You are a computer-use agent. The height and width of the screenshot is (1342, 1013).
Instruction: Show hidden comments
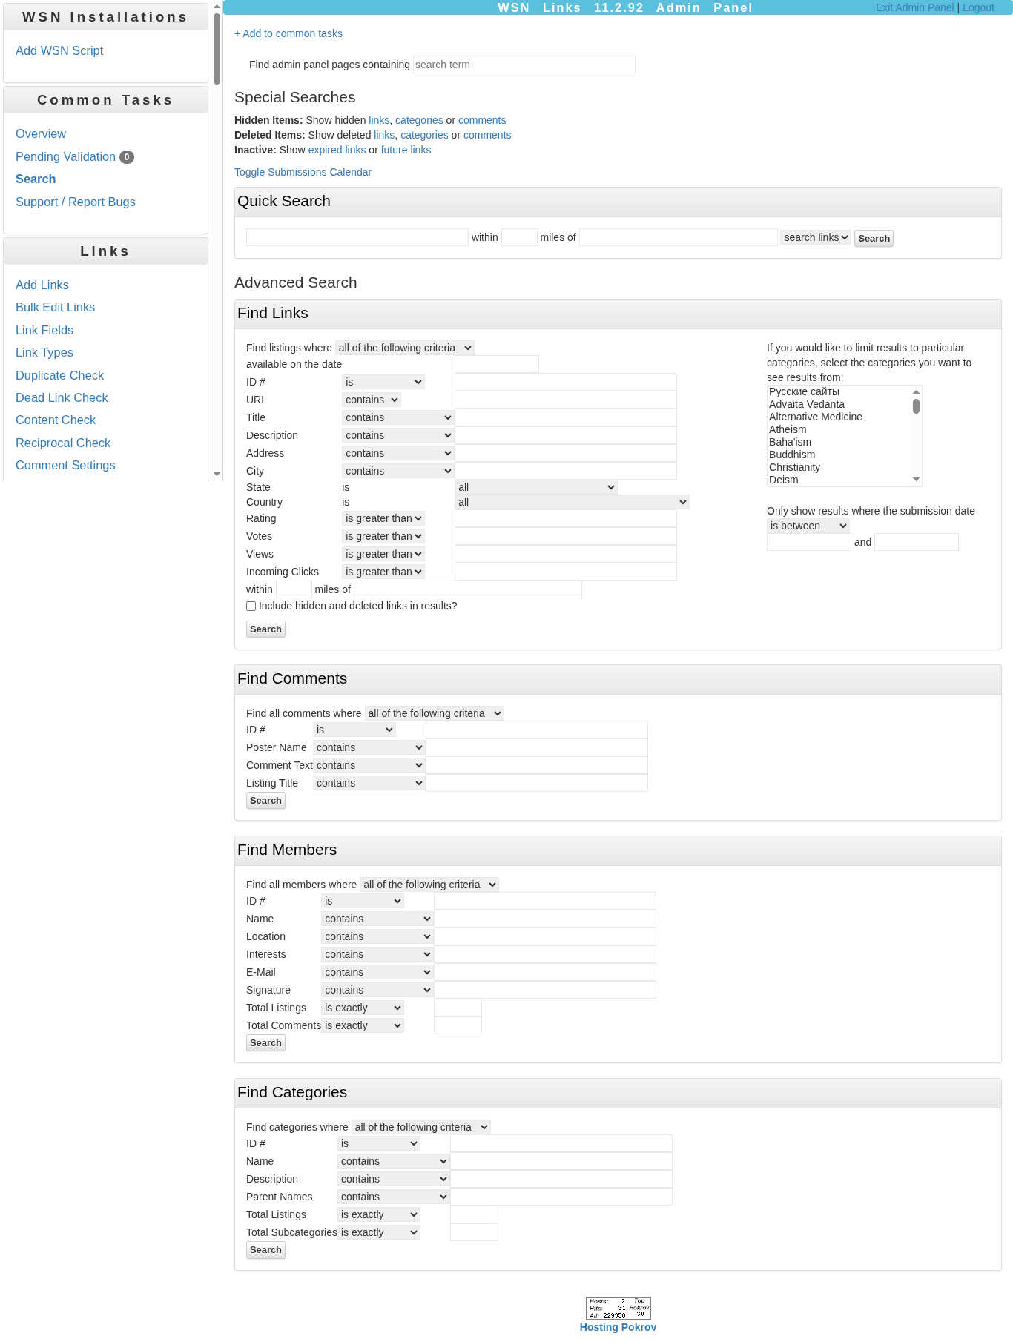click(x=482, y=120)
